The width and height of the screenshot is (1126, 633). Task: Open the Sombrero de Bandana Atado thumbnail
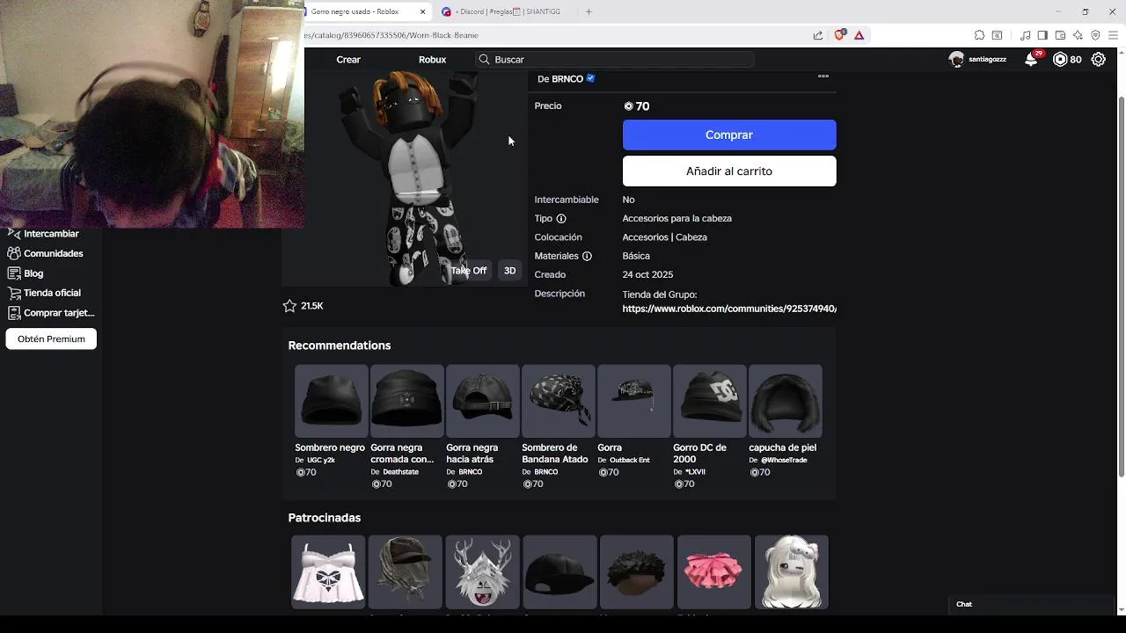click(558, 401)
